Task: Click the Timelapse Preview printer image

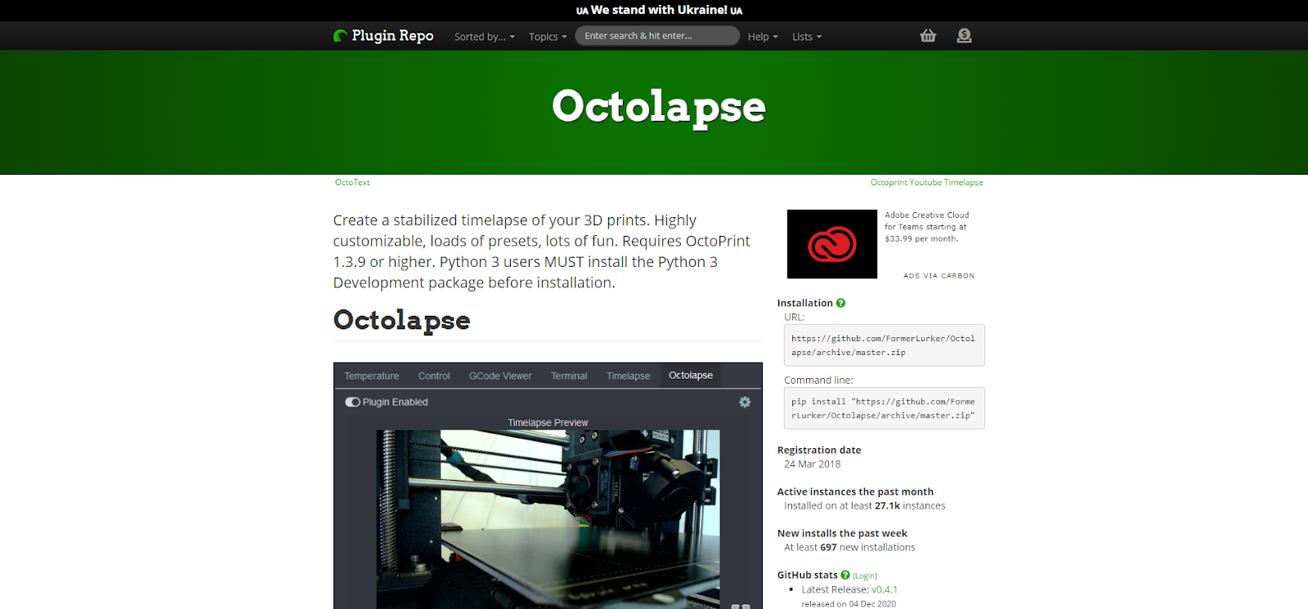Action: click(x=548, y=519)
